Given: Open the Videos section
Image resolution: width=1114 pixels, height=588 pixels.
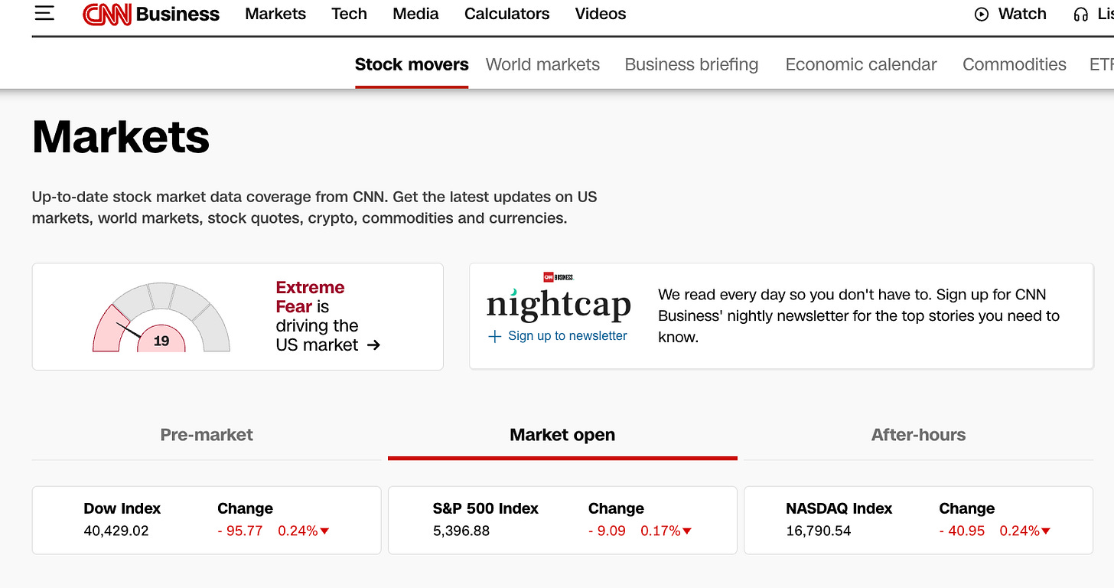Looking at the screenshot, I should (x=601, y=14).
